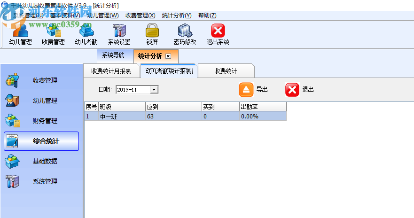Open 系统设置 toolbar icon
Image resolution: width=414 pixels, height=218 pixels.
coord(119,34)
